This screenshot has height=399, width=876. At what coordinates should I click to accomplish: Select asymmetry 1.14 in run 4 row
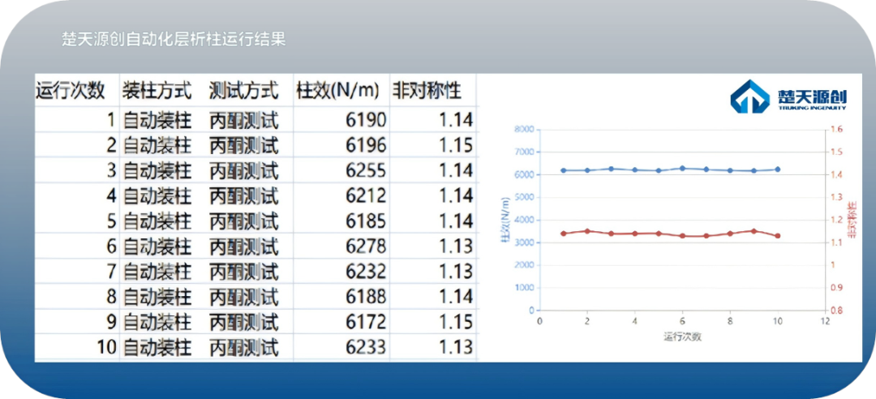pos(456,196)
